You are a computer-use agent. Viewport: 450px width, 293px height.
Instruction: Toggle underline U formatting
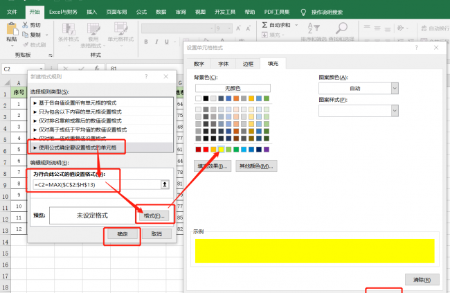pos(167,42)
